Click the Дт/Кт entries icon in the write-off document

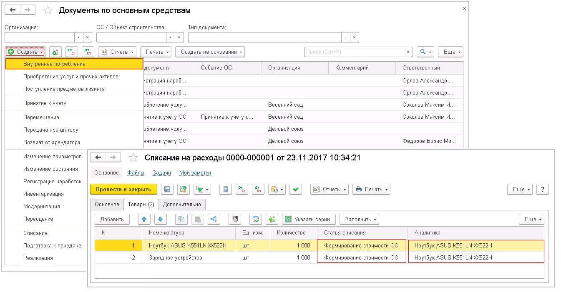point(258,189)
